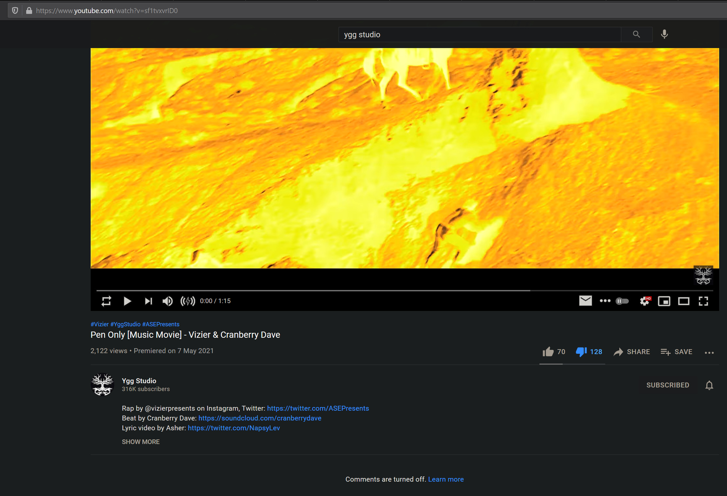Viewport: 727px width, 496px height.
Task: Click the Ygg Studio watermark in player
Action: click(703, 275)
